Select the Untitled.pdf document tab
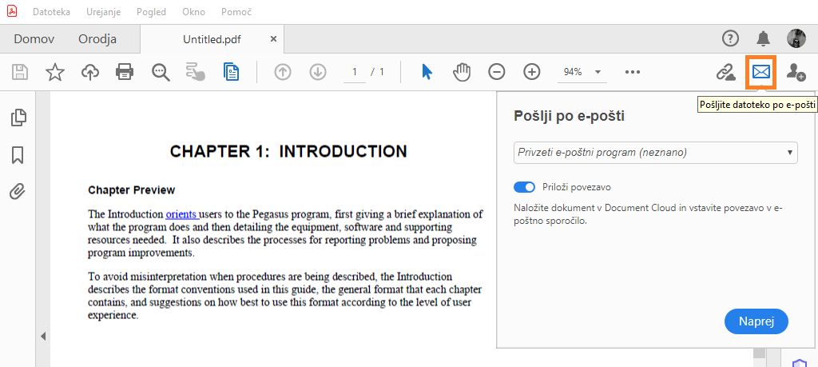Viewport: 818px width, 367px height. pos(212,39)
